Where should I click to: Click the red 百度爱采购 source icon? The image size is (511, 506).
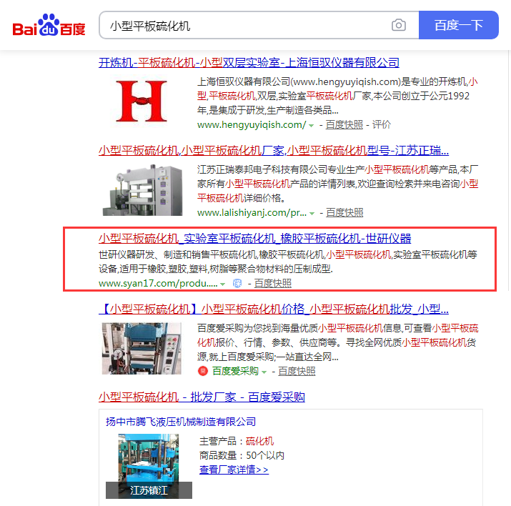pyautogui.click(x=203, y=371)
